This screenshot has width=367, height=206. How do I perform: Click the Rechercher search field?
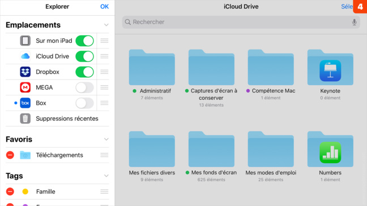point(241,22)
